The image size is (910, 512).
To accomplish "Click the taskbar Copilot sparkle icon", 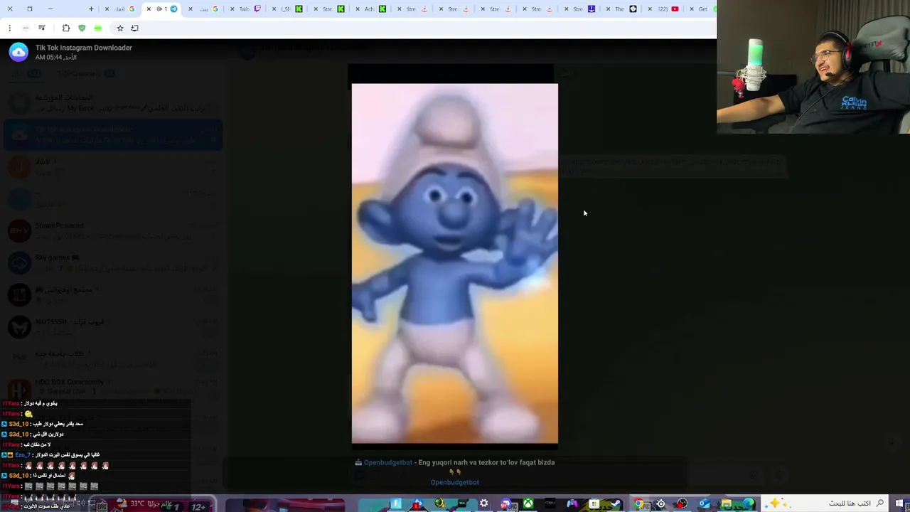I will (x=775, y=503).
